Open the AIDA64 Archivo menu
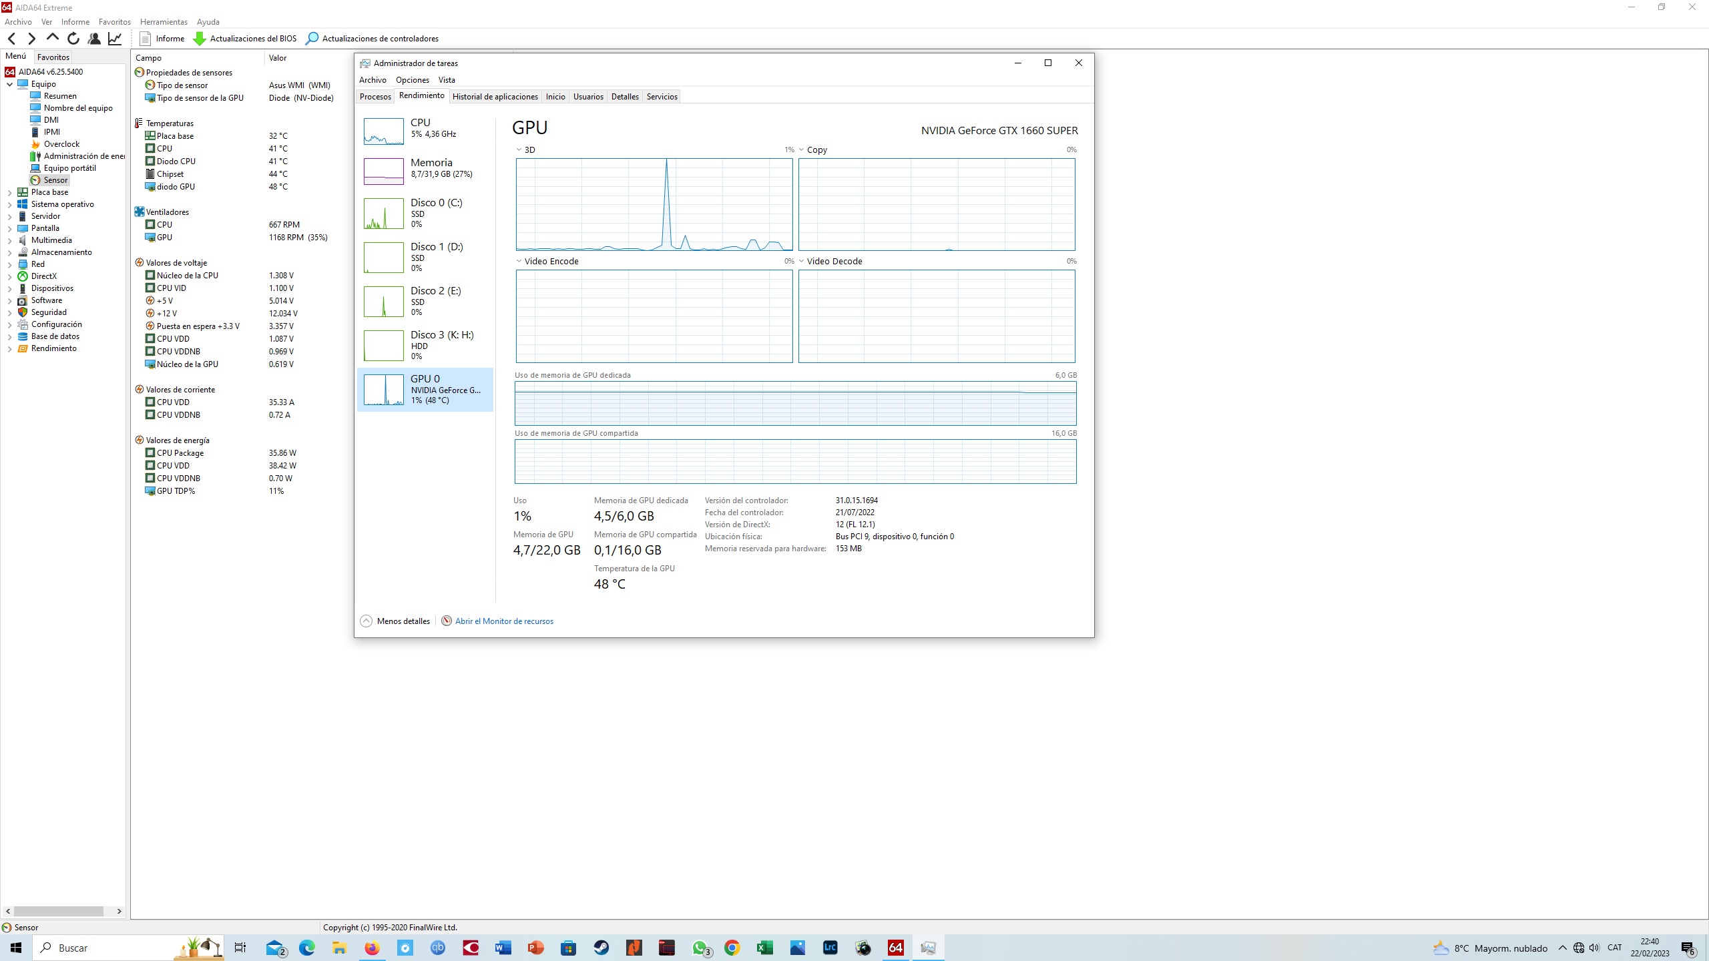 [x=18, y=22]
